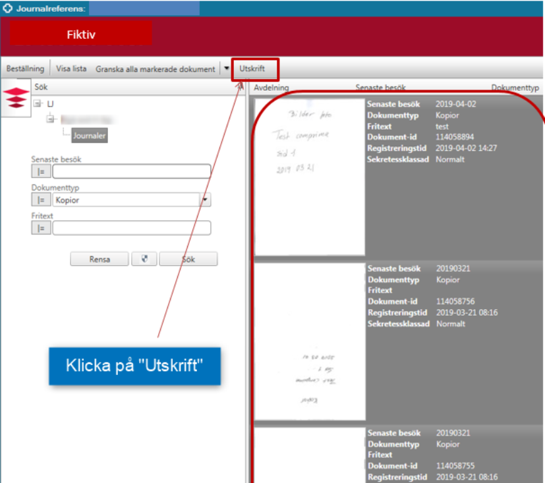Collapse the blurred patient tree node
The width and height of the screenshot is (545, 483).
point(51,119)
